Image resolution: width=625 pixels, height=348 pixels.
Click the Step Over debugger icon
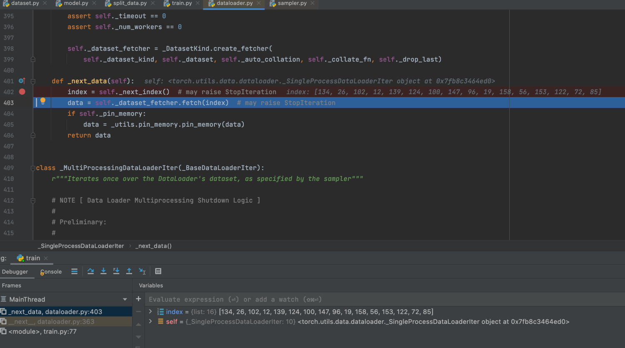coord(91,271)
